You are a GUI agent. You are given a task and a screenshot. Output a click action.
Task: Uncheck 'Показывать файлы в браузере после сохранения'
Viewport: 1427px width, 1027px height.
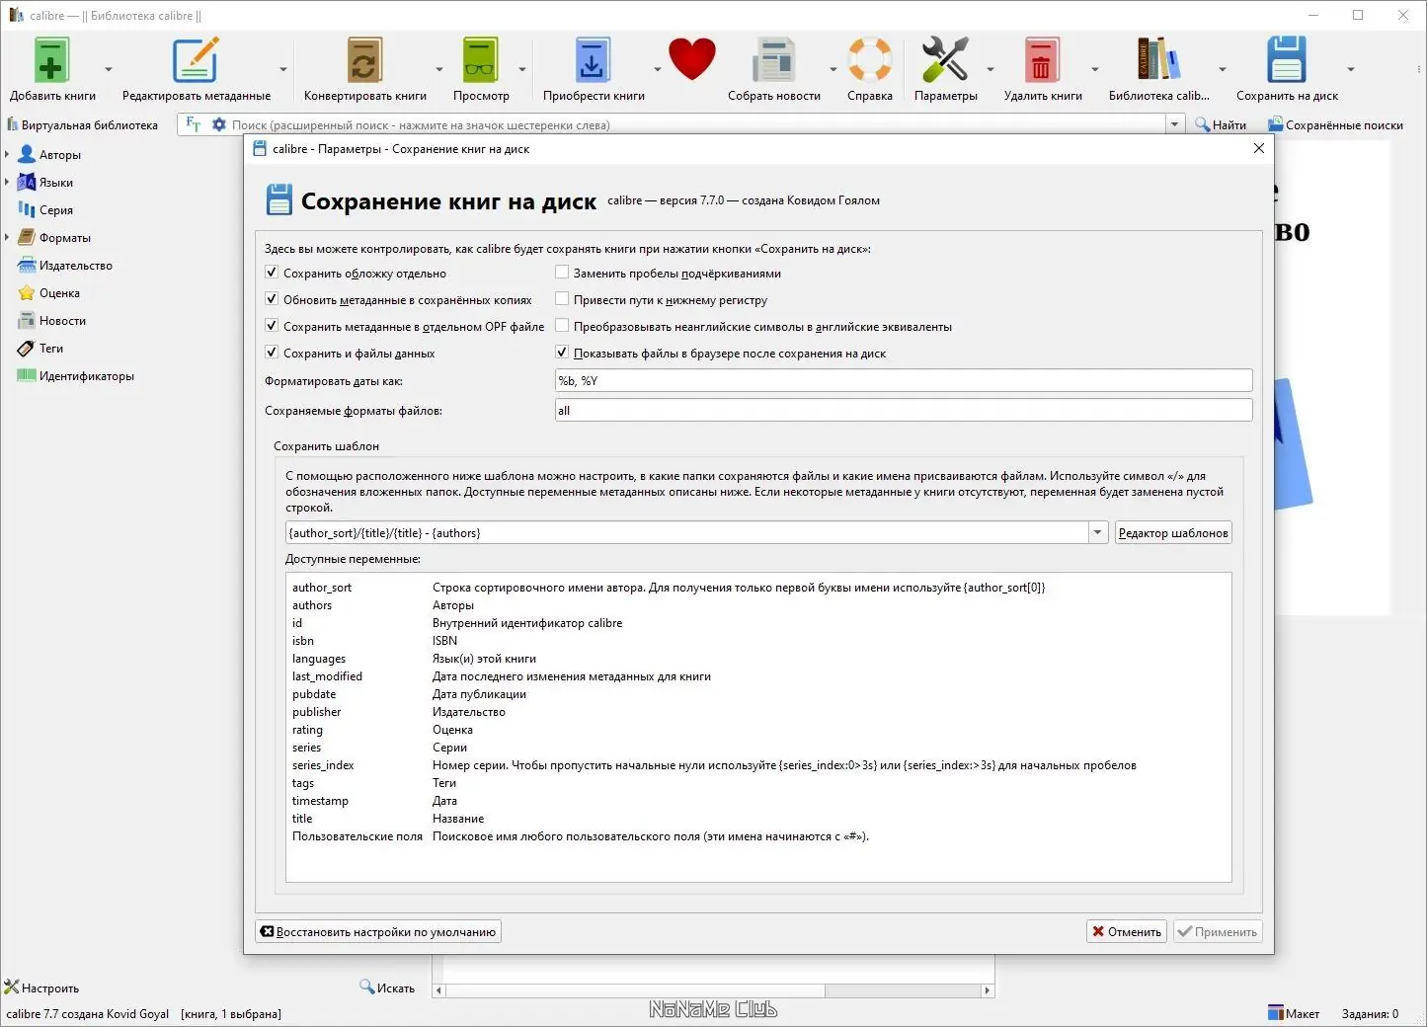[x=562, y=353]
